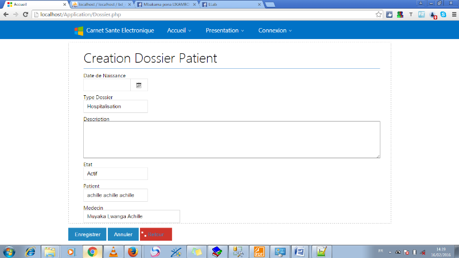
Task: Click the thumbs-up Like extension icon
Action: click(x=390, y=14)
